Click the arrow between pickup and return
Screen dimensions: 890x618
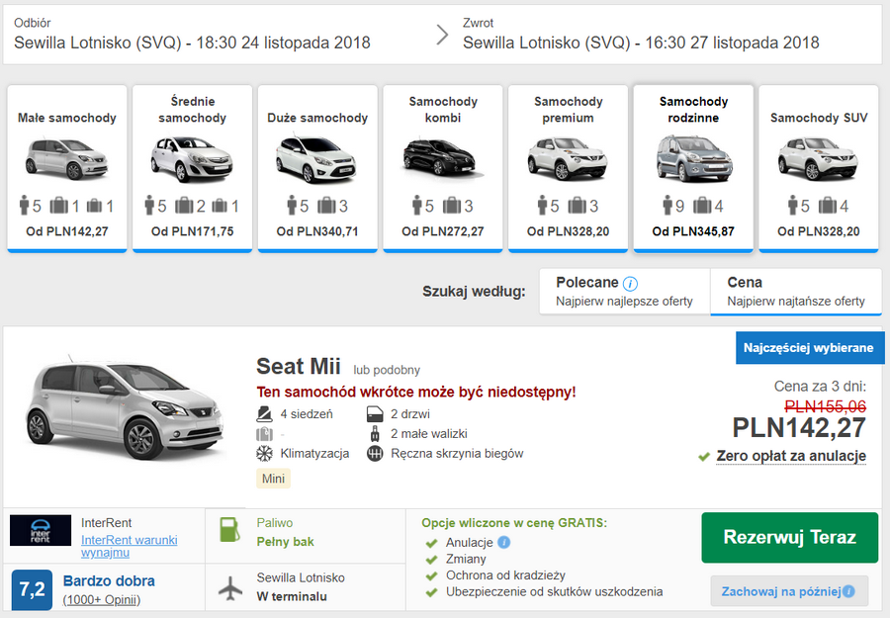coord(442,35)
